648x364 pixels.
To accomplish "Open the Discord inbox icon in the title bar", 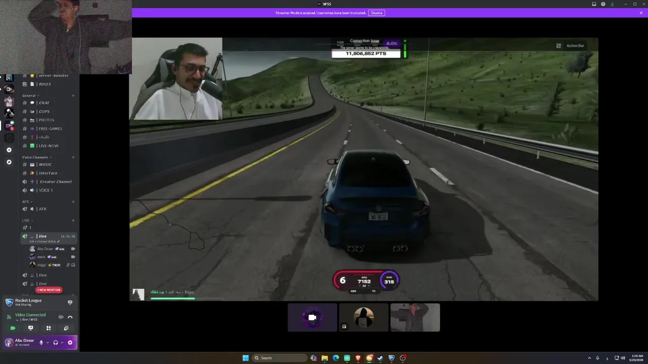I will [594, 4].
